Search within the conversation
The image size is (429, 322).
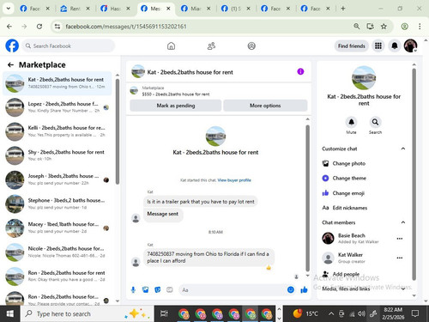[x=375, y=122]
